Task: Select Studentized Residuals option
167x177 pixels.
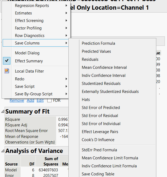Action: pos(101,84)
